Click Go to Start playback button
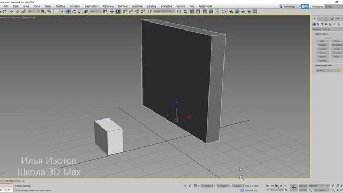 click(x=268, y=186)
